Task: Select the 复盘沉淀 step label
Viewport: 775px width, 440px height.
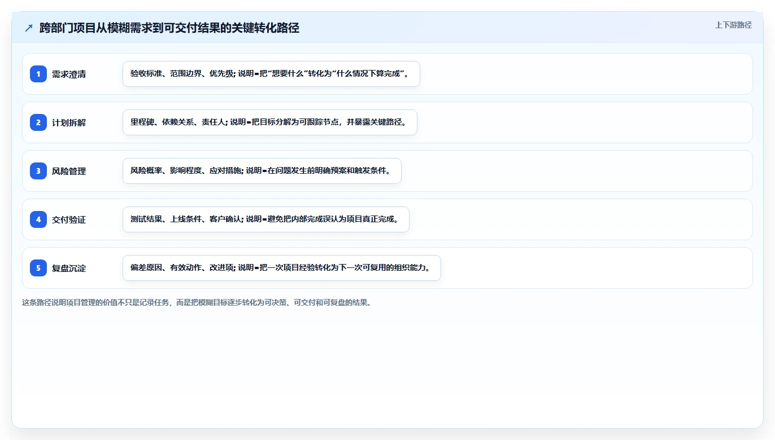Action: (69, 268)
